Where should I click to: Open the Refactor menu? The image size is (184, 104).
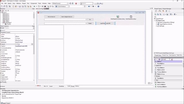18,3
